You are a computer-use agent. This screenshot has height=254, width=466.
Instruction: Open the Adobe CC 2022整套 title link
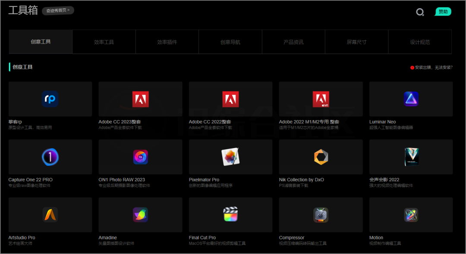coord(210,122)
